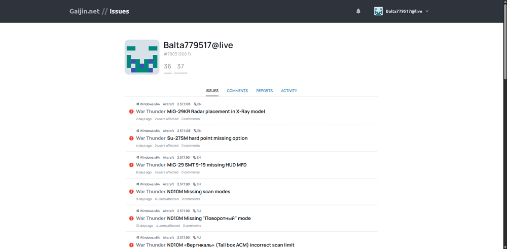Switch to the Activity tab
Viewport: 507px width, 249px height.
coord(289,91)
